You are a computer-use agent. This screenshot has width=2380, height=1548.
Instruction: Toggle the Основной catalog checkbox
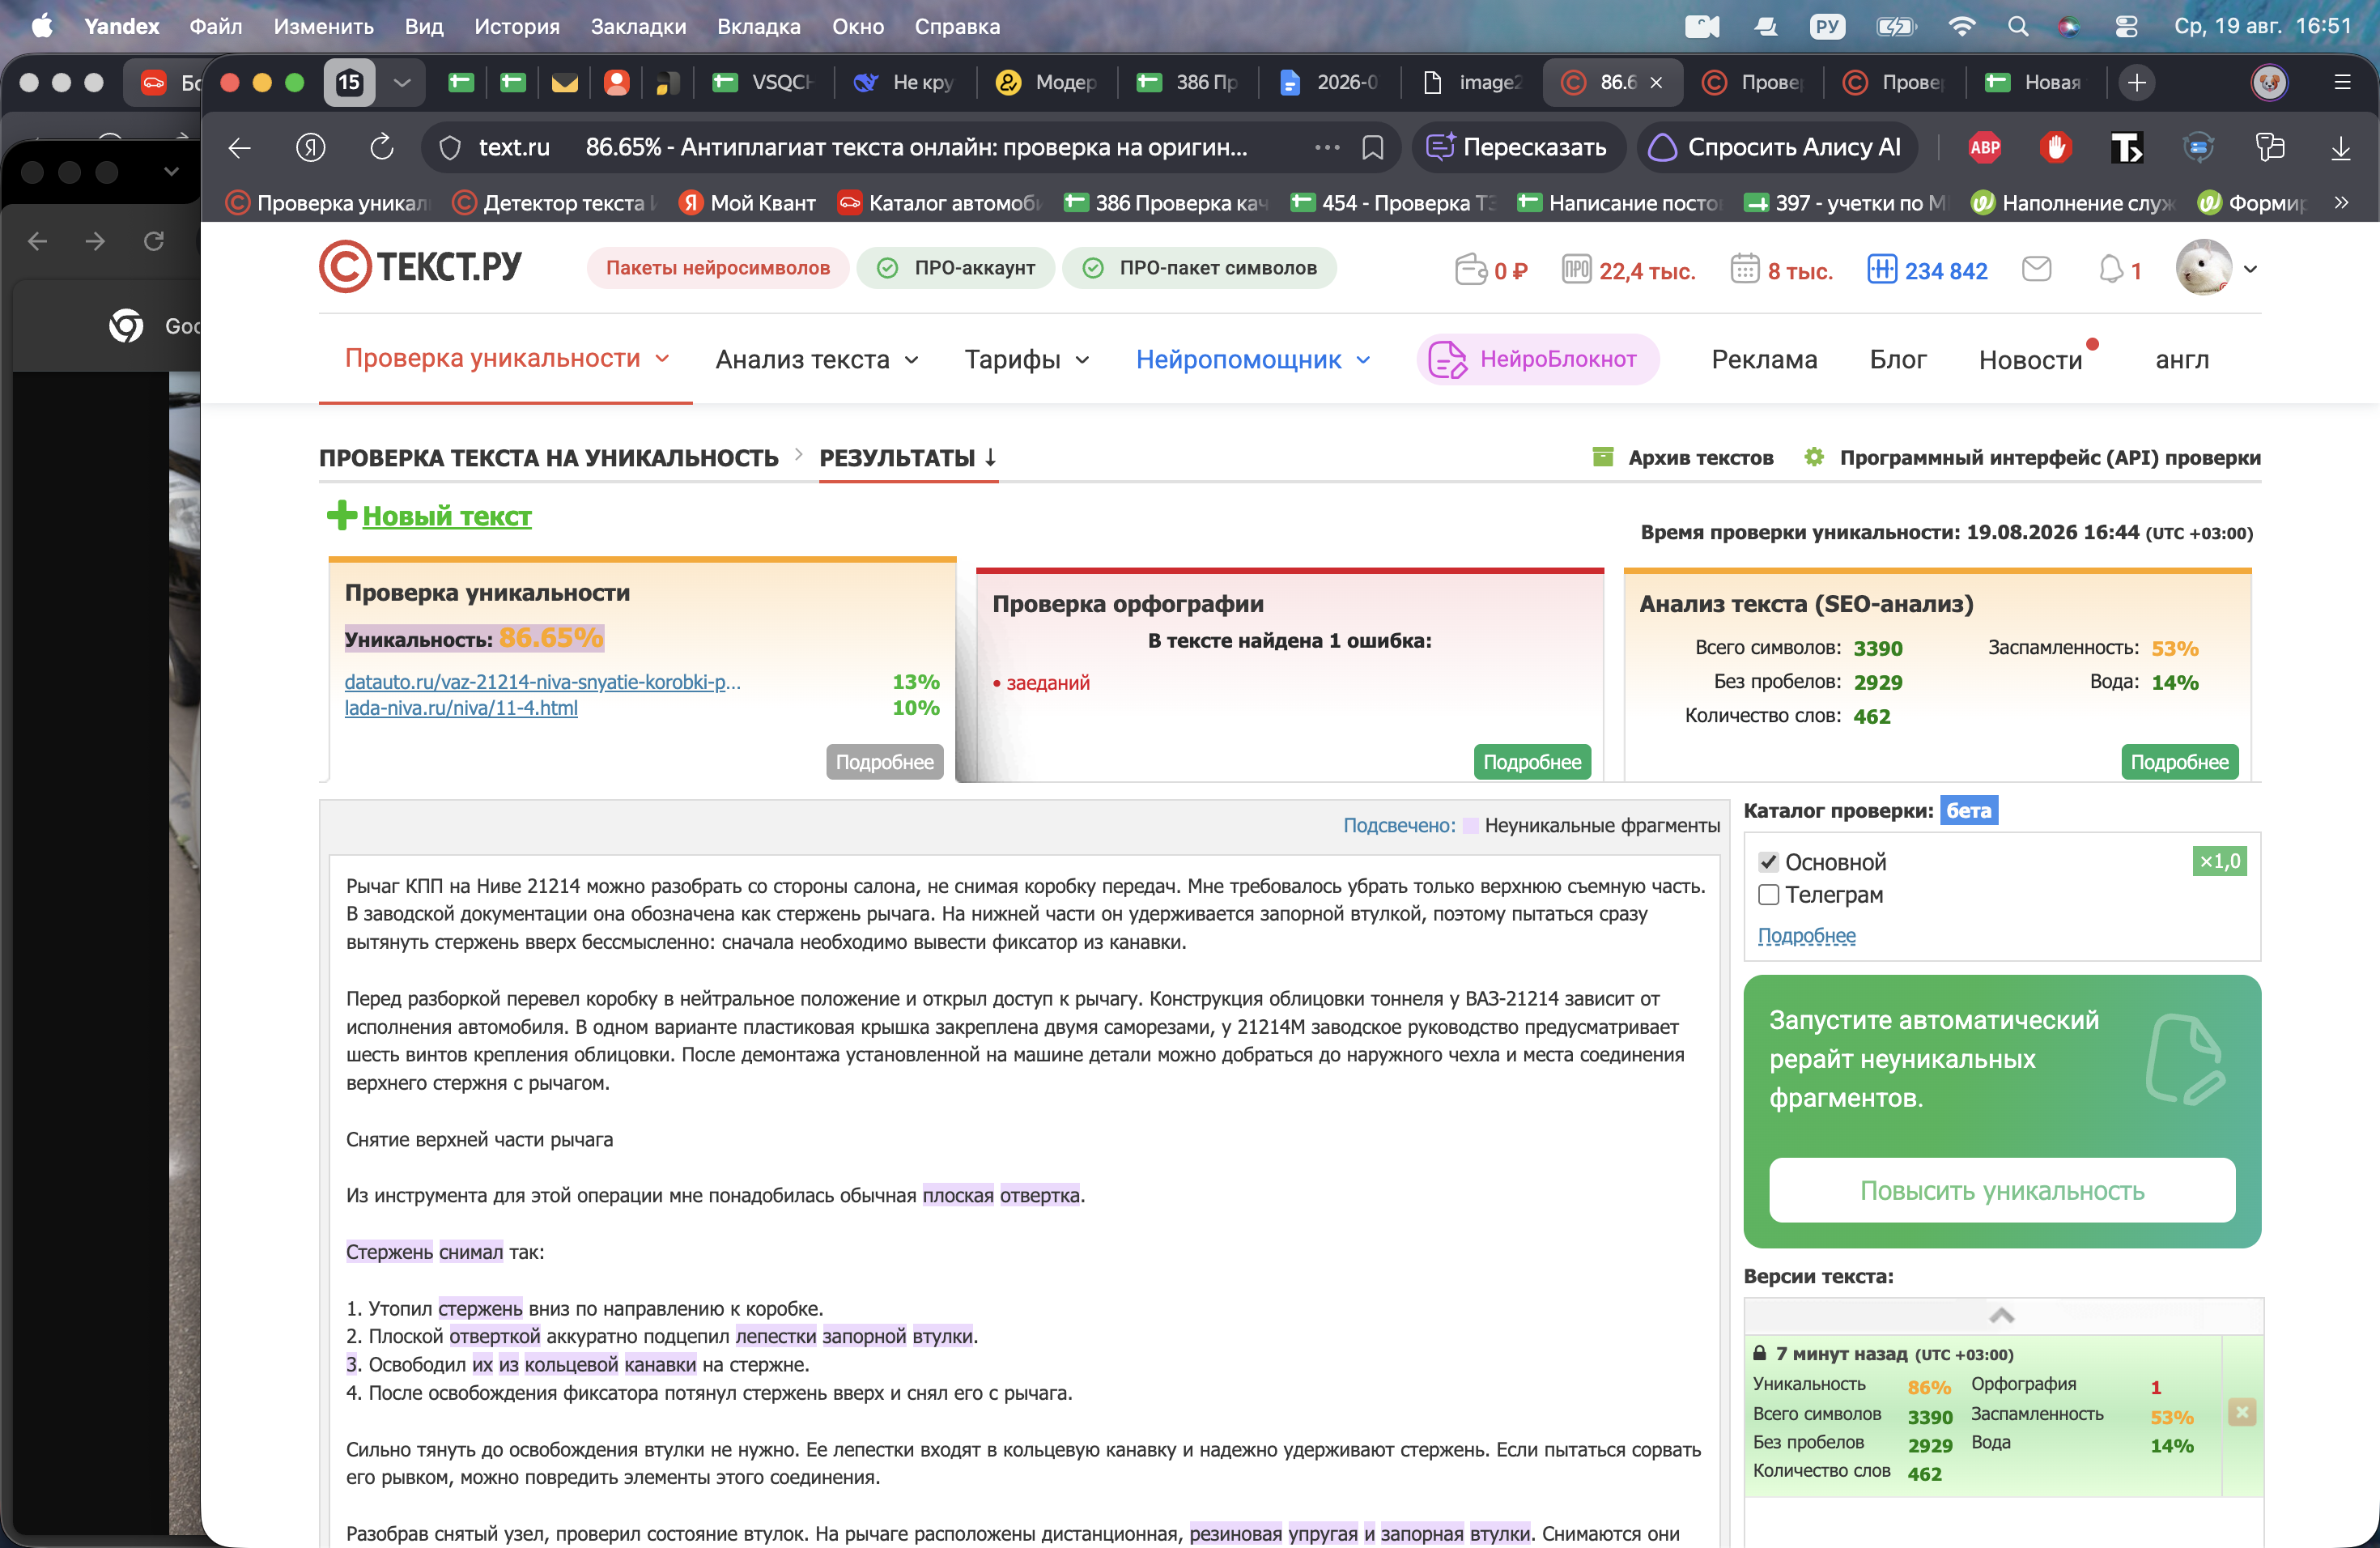coord(1769,862)
